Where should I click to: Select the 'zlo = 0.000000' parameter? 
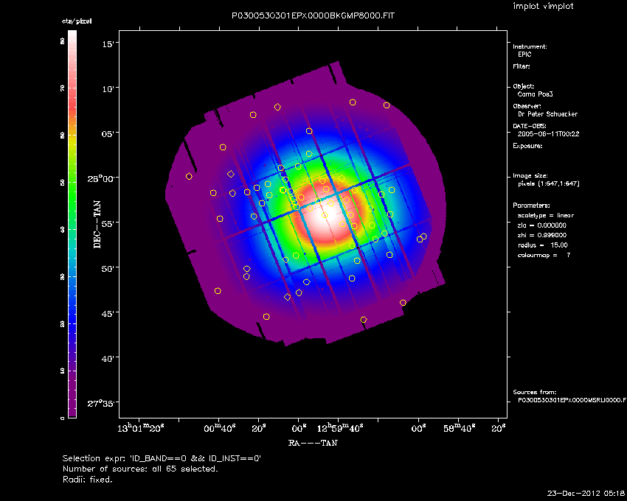[542, 225]
